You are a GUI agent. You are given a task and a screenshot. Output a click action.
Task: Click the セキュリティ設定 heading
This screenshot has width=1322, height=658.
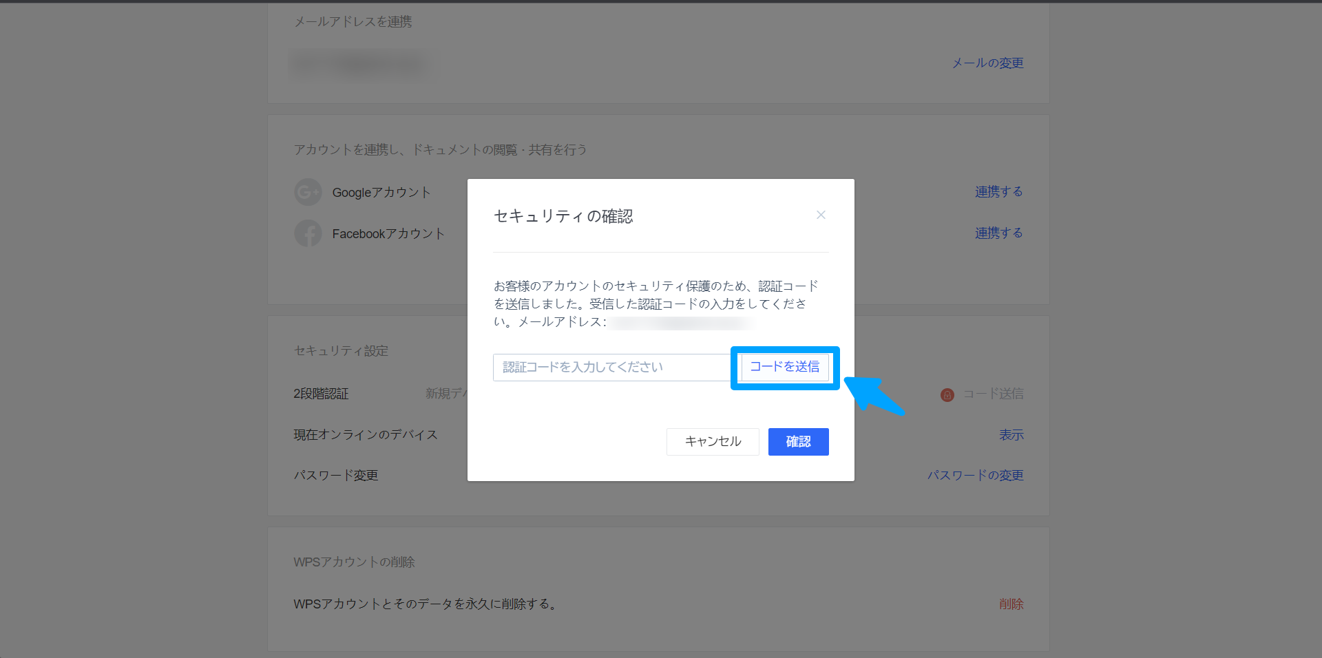341,351
